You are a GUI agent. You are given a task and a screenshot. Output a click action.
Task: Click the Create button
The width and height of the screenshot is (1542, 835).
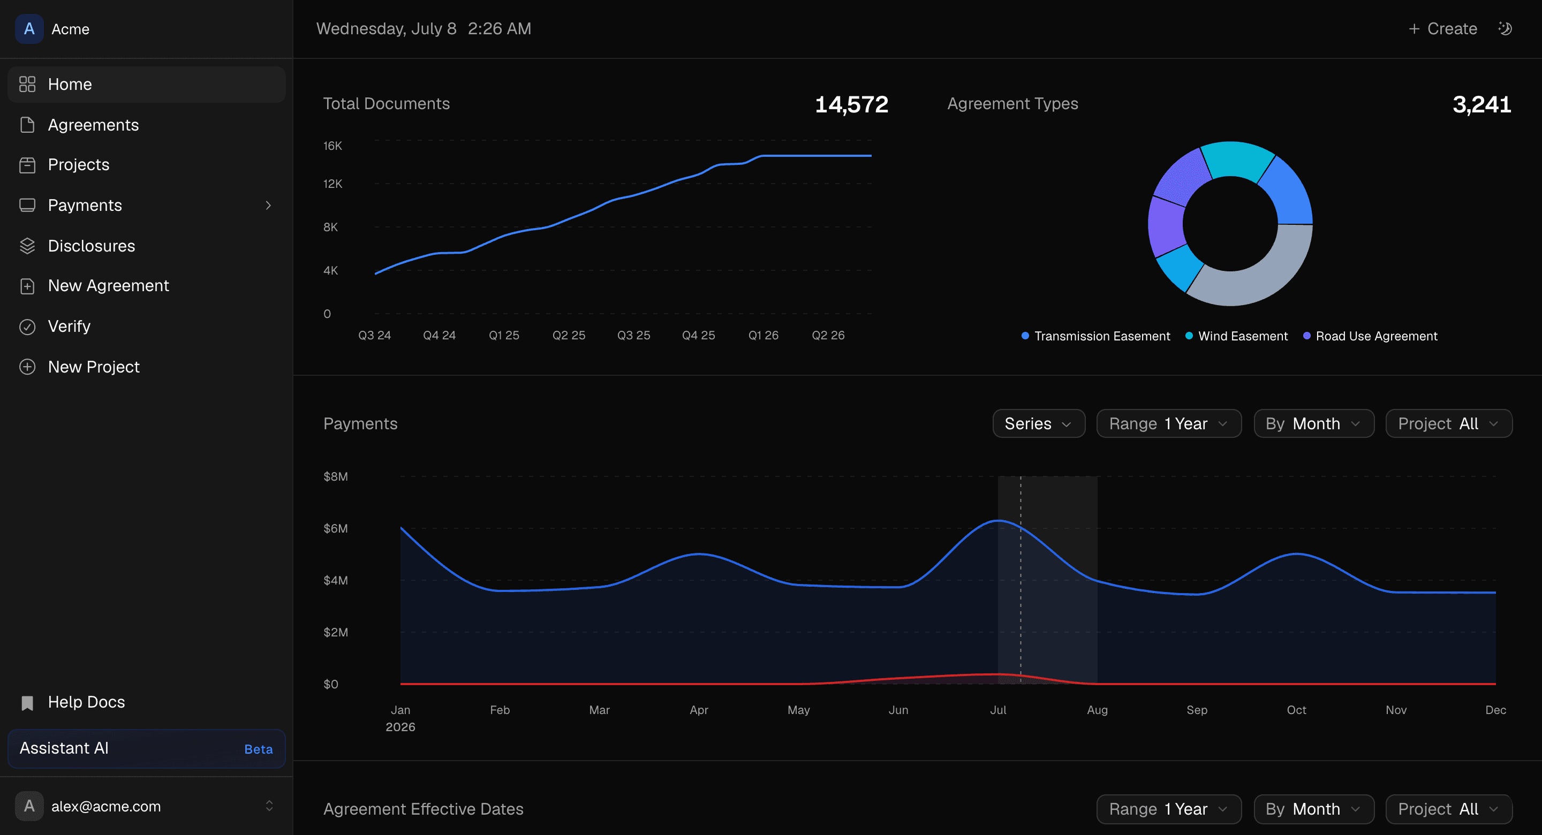pos(1442,29)
